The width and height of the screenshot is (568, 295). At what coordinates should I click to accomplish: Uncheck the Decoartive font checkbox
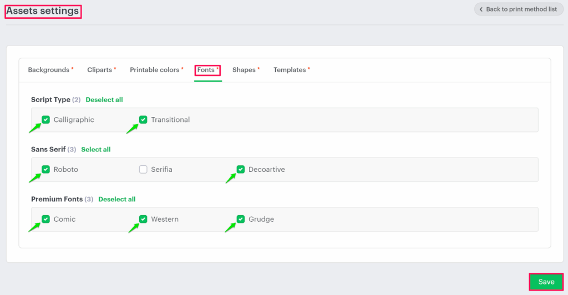click(241, 169)
